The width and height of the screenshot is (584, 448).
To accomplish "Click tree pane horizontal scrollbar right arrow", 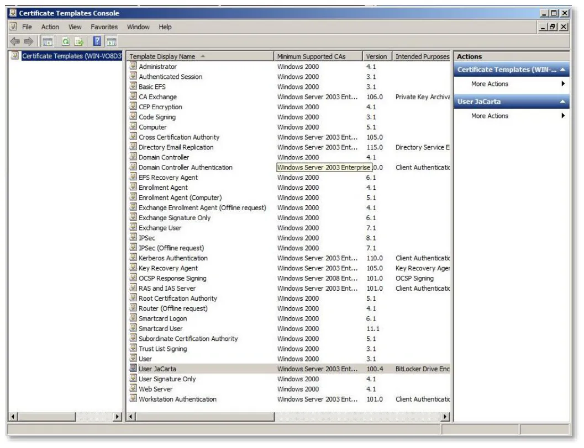I will coord(117,417).
